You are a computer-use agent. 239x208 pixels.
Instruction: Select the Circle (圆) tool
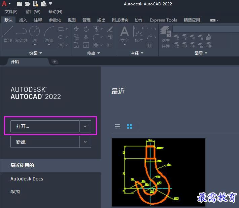click(35, 34)
